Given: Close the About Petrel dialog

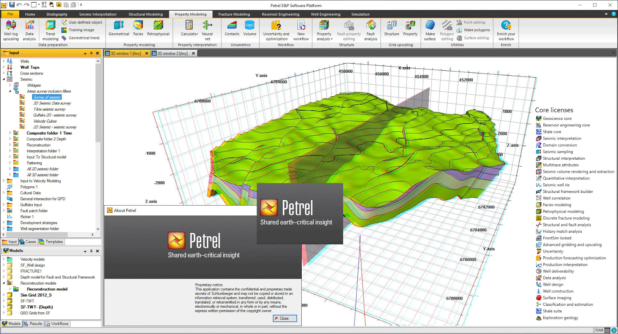Looking at the screenshot, I should tap(285, 319).
